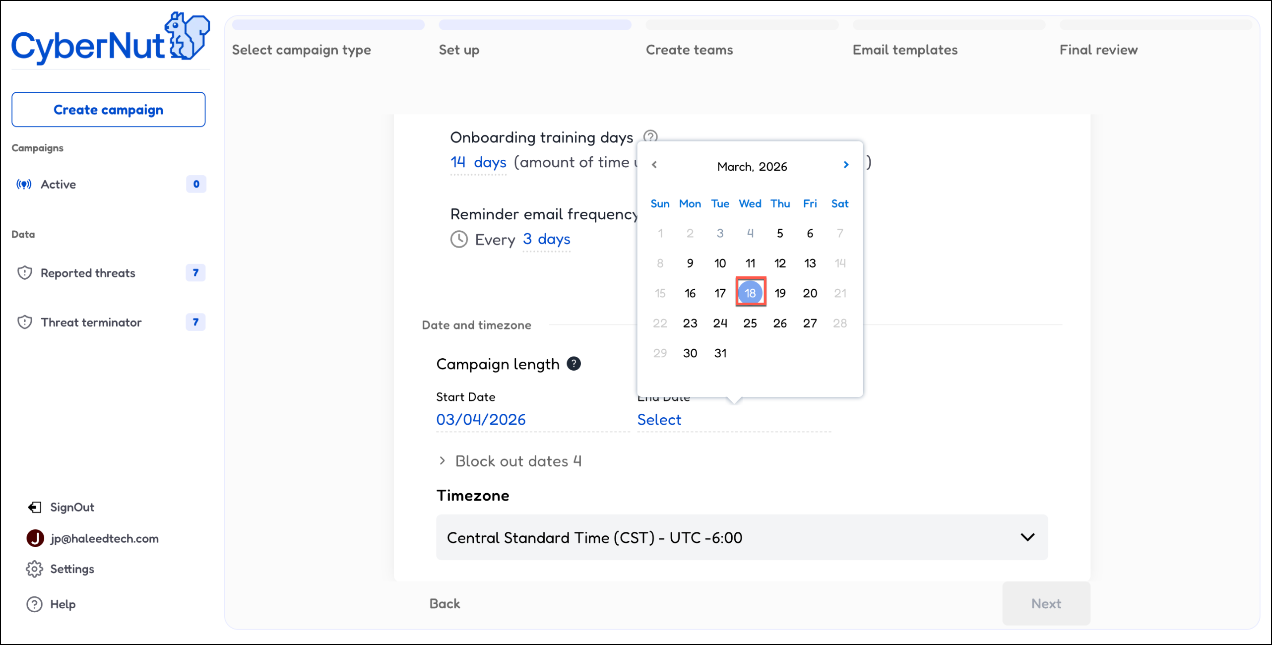
Task: Open the Timezone dropdown
Action: coord(742,537)
